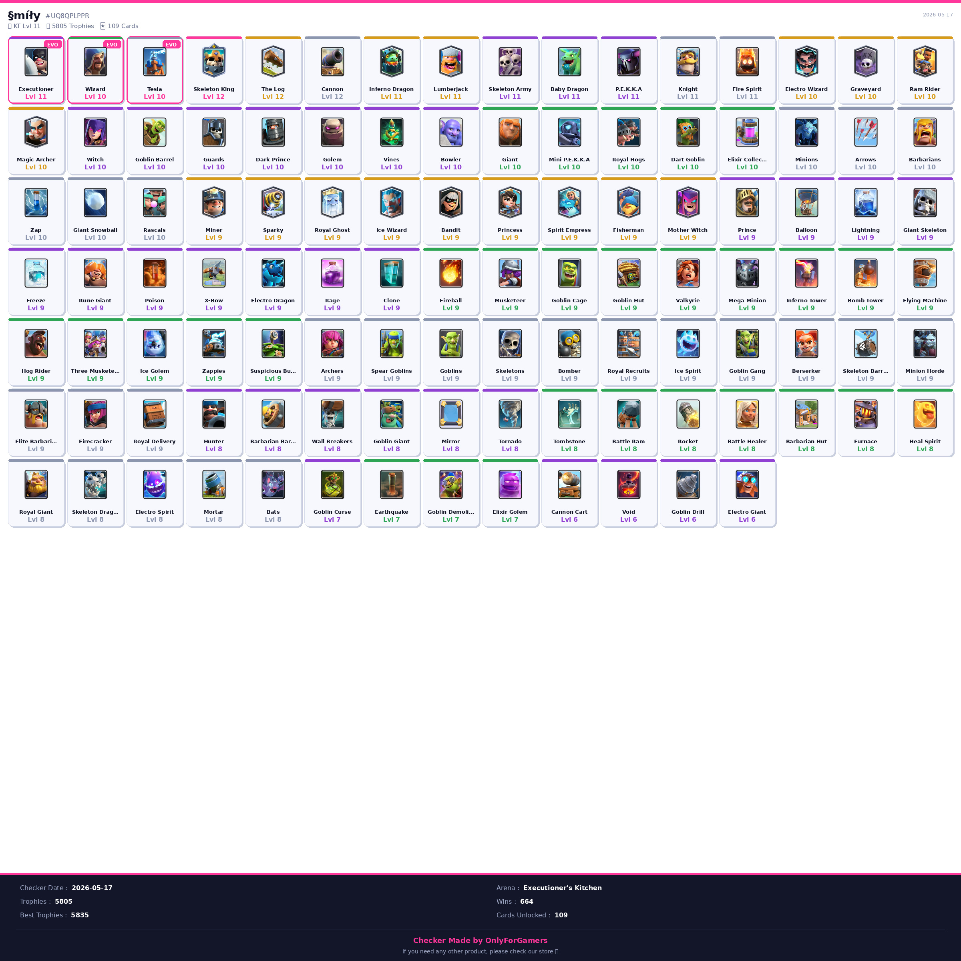
Task: Click the Wall Breakers card name
Action: click(x=332, y=441)
